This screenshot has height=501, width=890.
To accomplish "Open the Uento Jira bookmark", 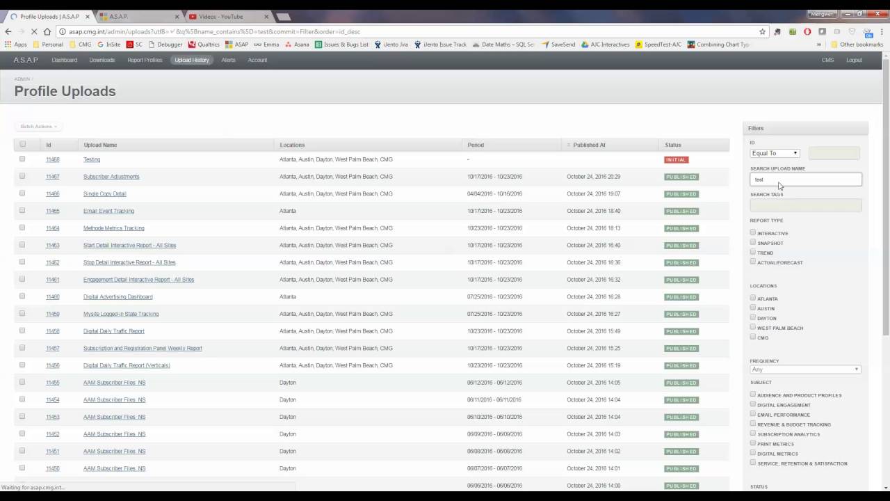I will 391,45.
